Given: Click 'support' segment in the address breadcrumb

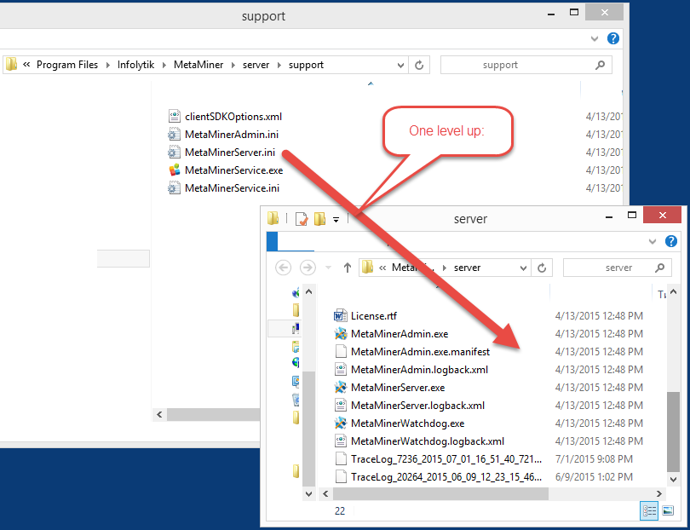Looking at the screenshot, I should (306, 65).
